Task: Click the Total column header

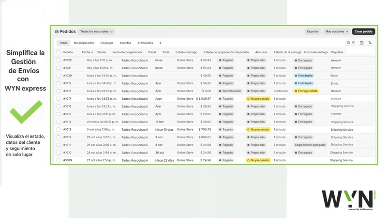Action: (165, 52)
